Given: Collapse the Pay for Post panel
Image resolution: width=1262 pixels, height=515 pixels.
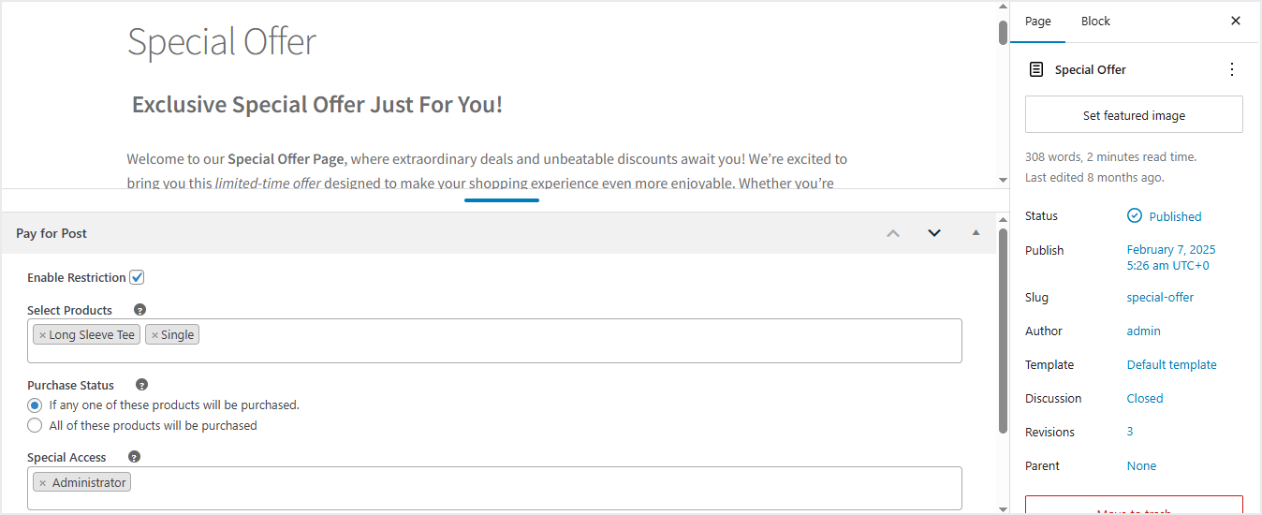Looking at the screenshot, I should [x=976, y=233].
